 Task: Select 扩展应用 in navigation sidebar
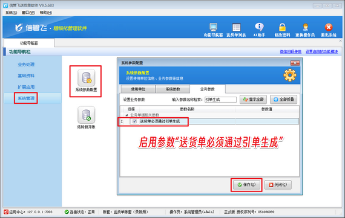click(x=26, y=87)
